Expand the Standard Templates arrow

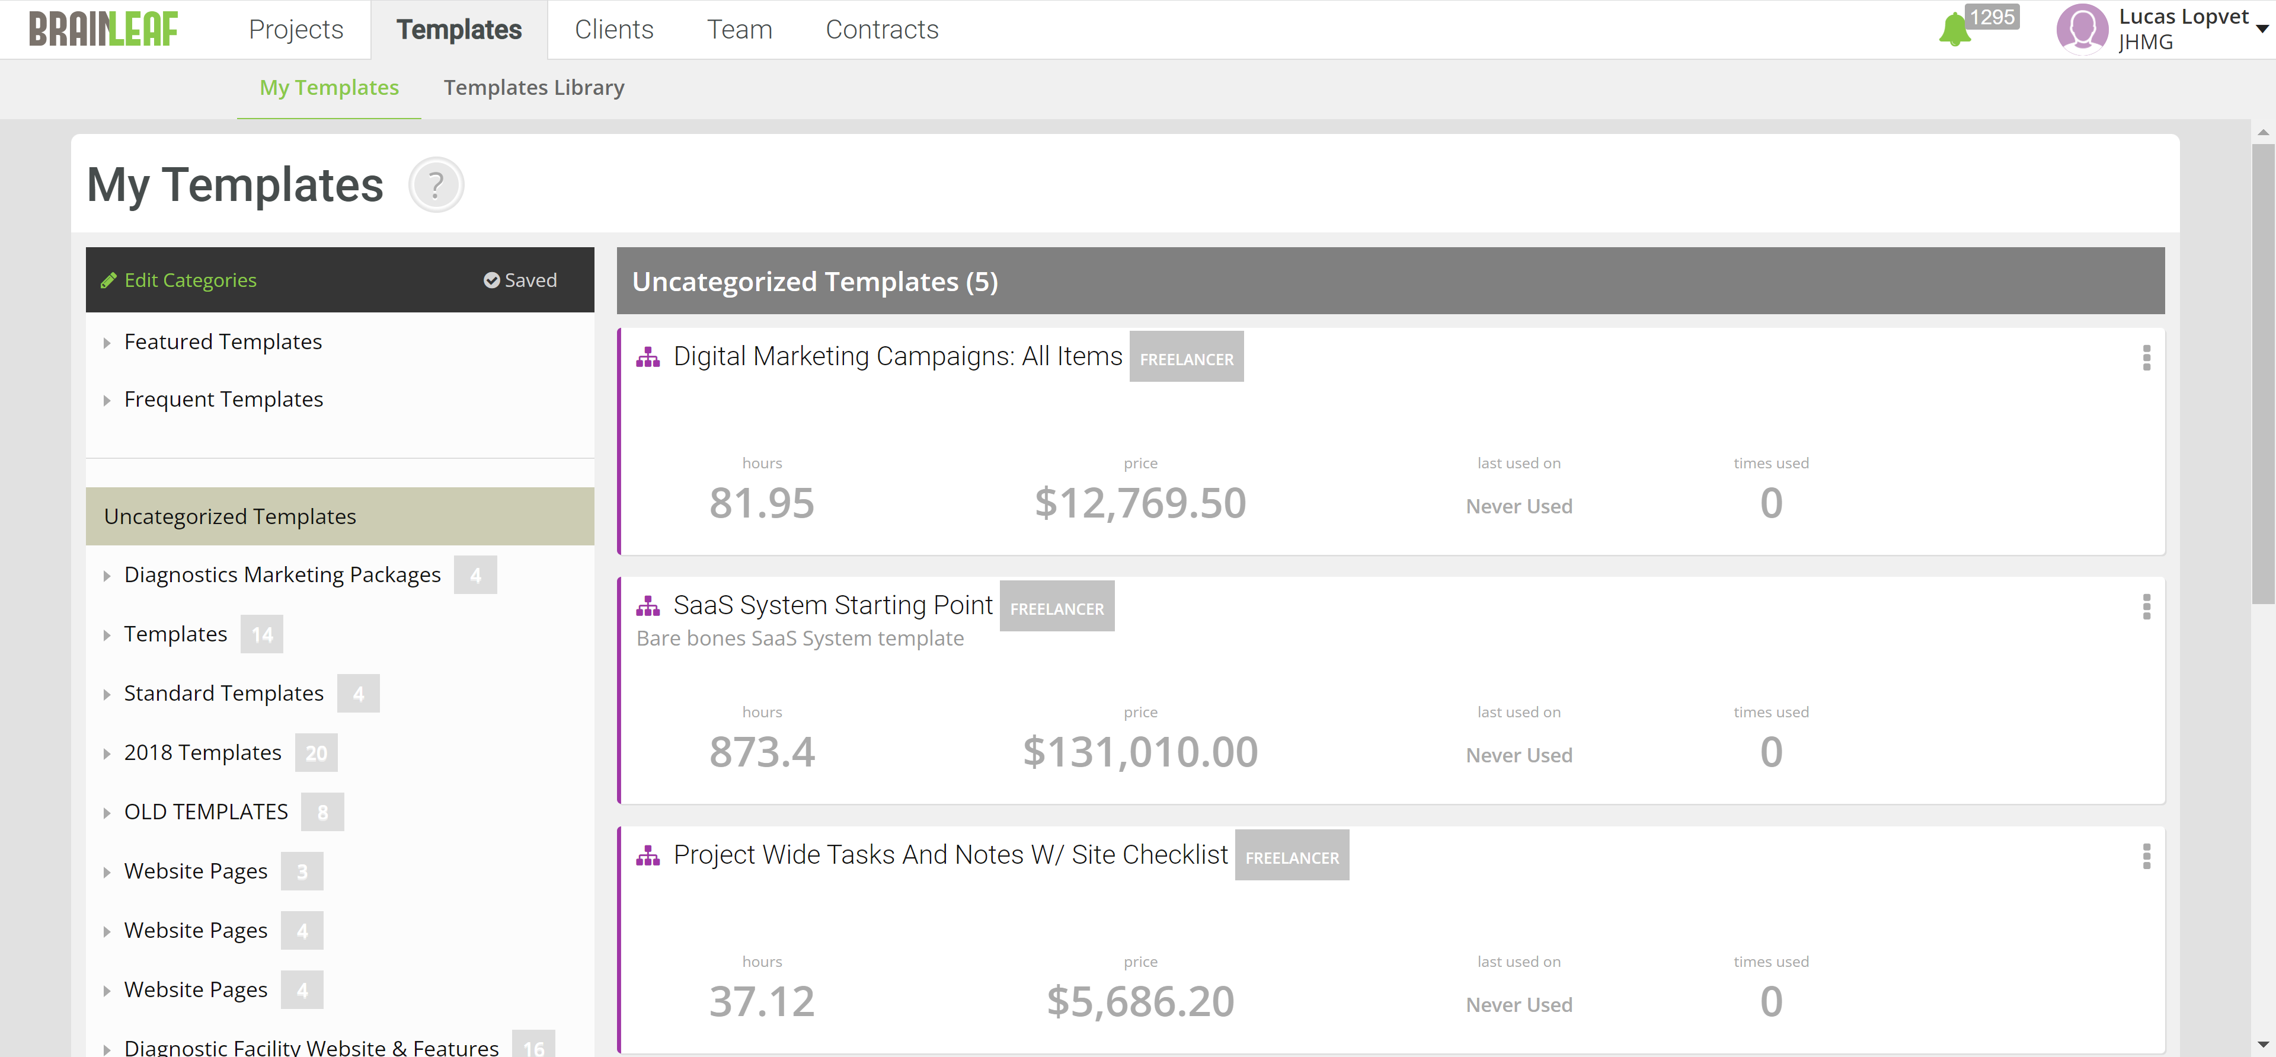click(107, 695)
